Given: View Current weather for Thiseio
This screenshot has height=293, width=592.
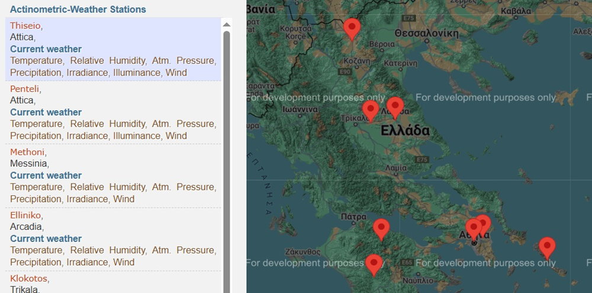Looking at the screenshot, I should click(46, 49).
